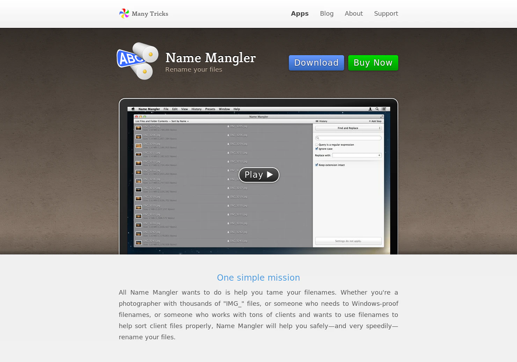Click the Spotlight search icon in the preview menu bar
517x362 pixels.
point(377,109)
